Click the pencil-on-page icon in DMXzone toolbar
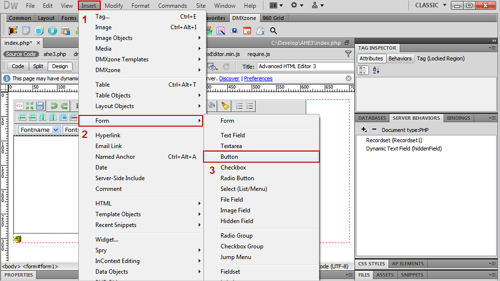The height and width of the screenshot is (281, 500). point(221,31)
